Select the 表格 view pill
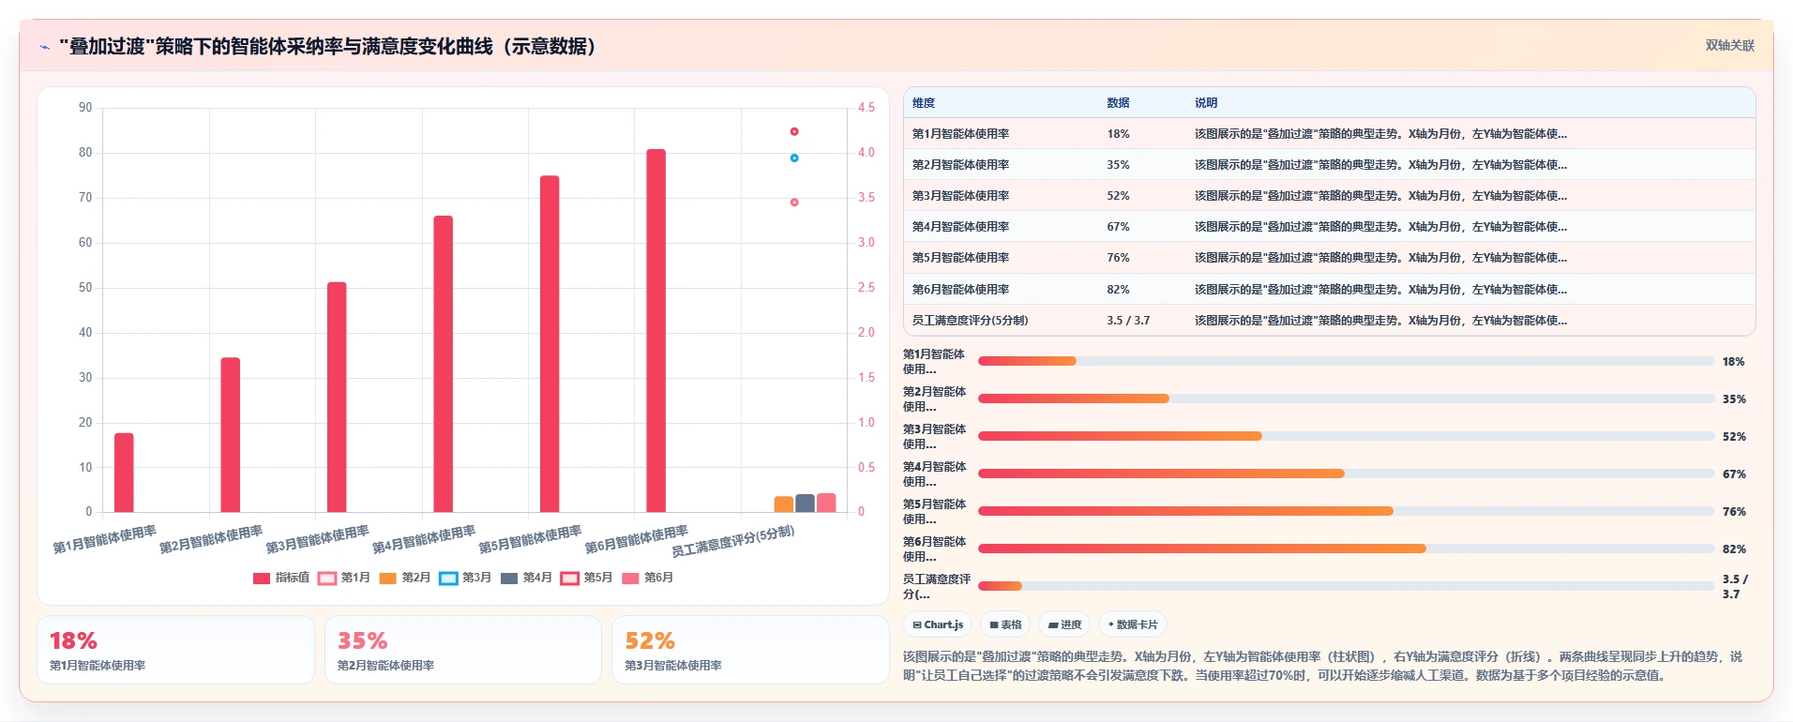Screen dimensions: 1793x722 (x=1005, y=624)
